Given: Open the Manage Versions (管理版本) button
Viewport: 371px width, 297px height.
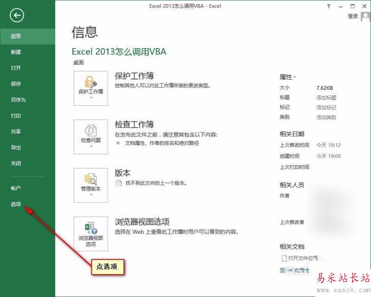Looking at the screenshot, I should 91,186.
